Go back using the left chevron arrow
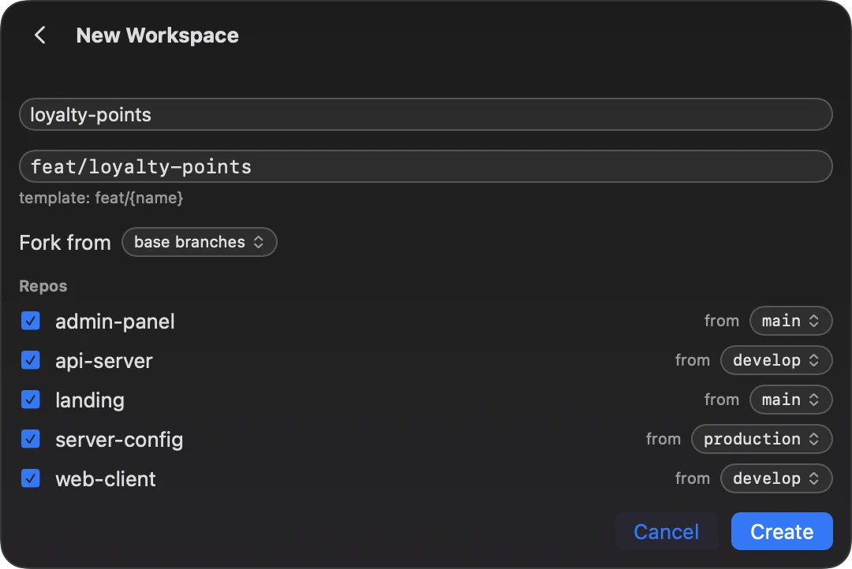852x569 pixels. 39,35
